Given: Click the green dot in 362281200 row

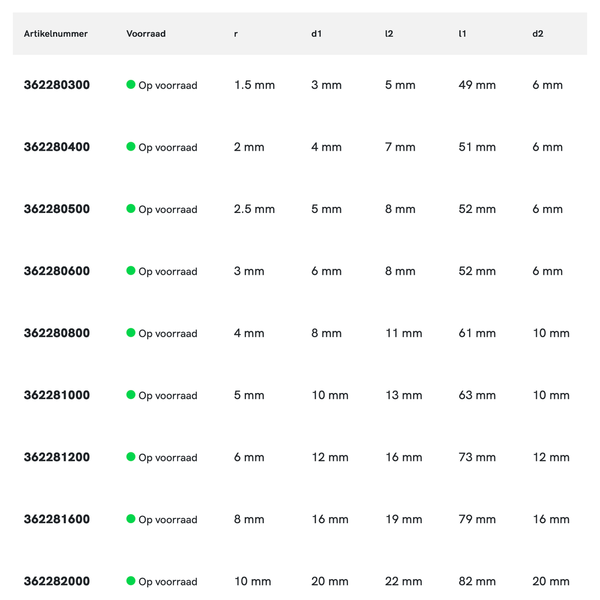Looking at the screenshot, I should 131,457.
